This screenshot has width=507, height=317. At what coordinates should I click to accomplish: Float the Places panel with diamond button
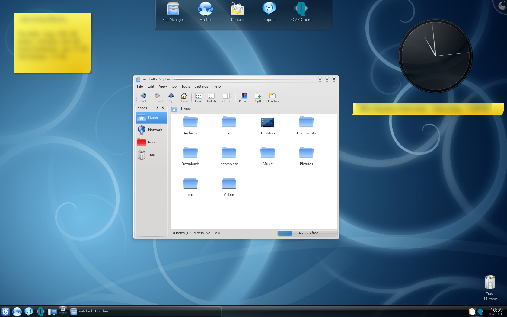tap(157, 108)
